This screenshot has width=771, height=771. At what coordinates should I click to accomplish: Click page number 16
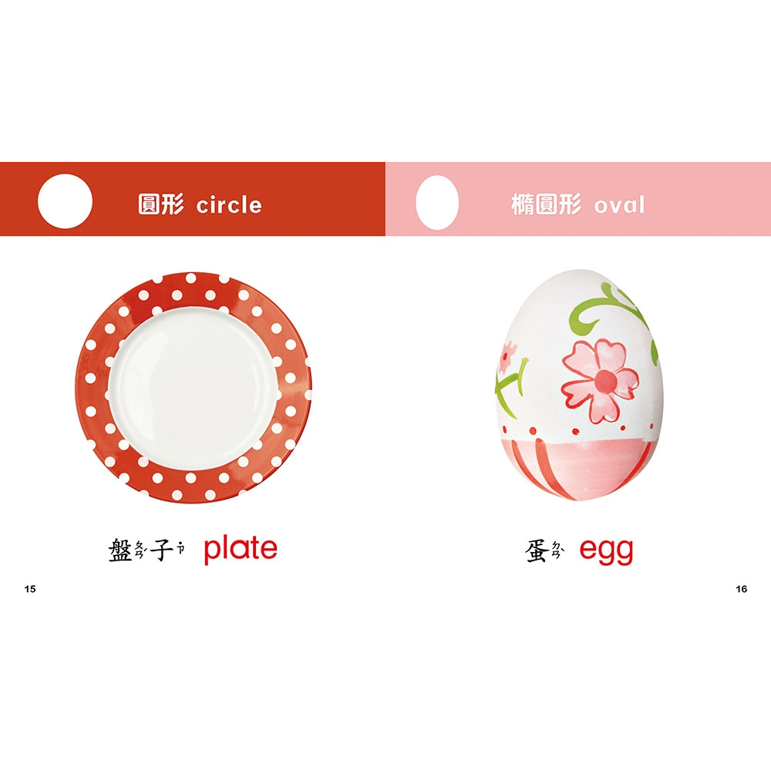point(741,588)
